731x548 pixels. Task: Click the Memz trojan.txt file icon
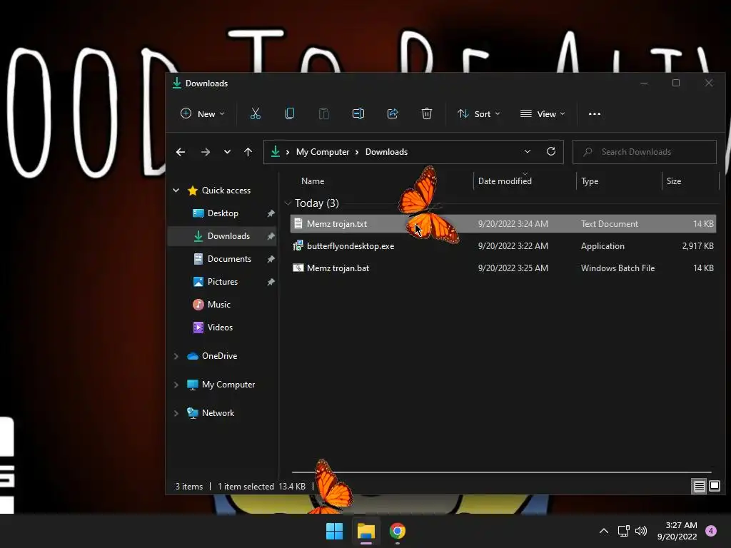pos(298,223)
